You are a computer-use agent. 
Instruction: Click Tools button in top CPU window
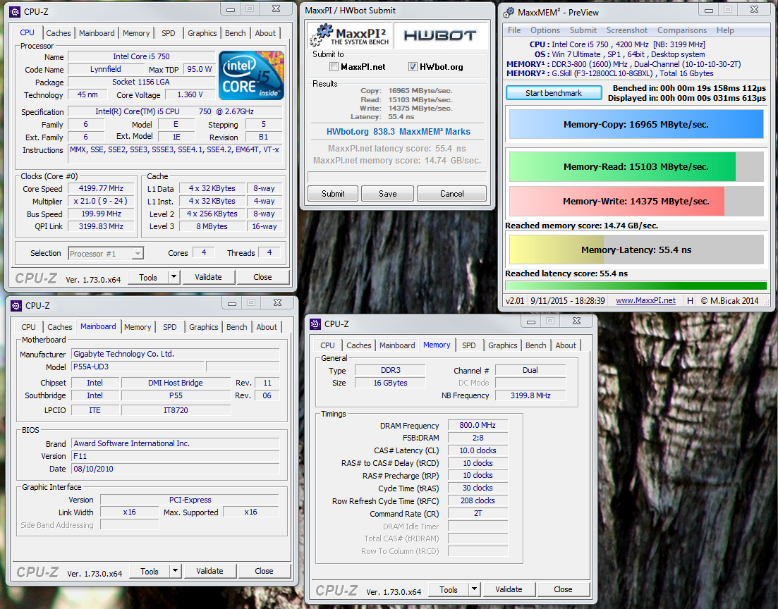click(x=148, y=277)
